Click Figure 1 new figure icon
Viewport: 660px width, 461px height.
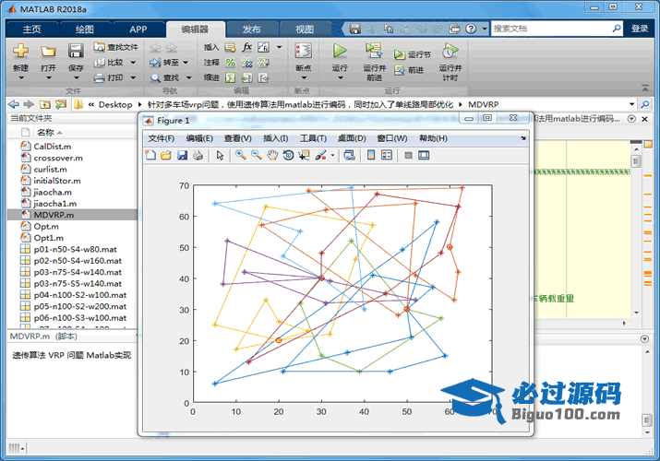[x=150, y=156]
